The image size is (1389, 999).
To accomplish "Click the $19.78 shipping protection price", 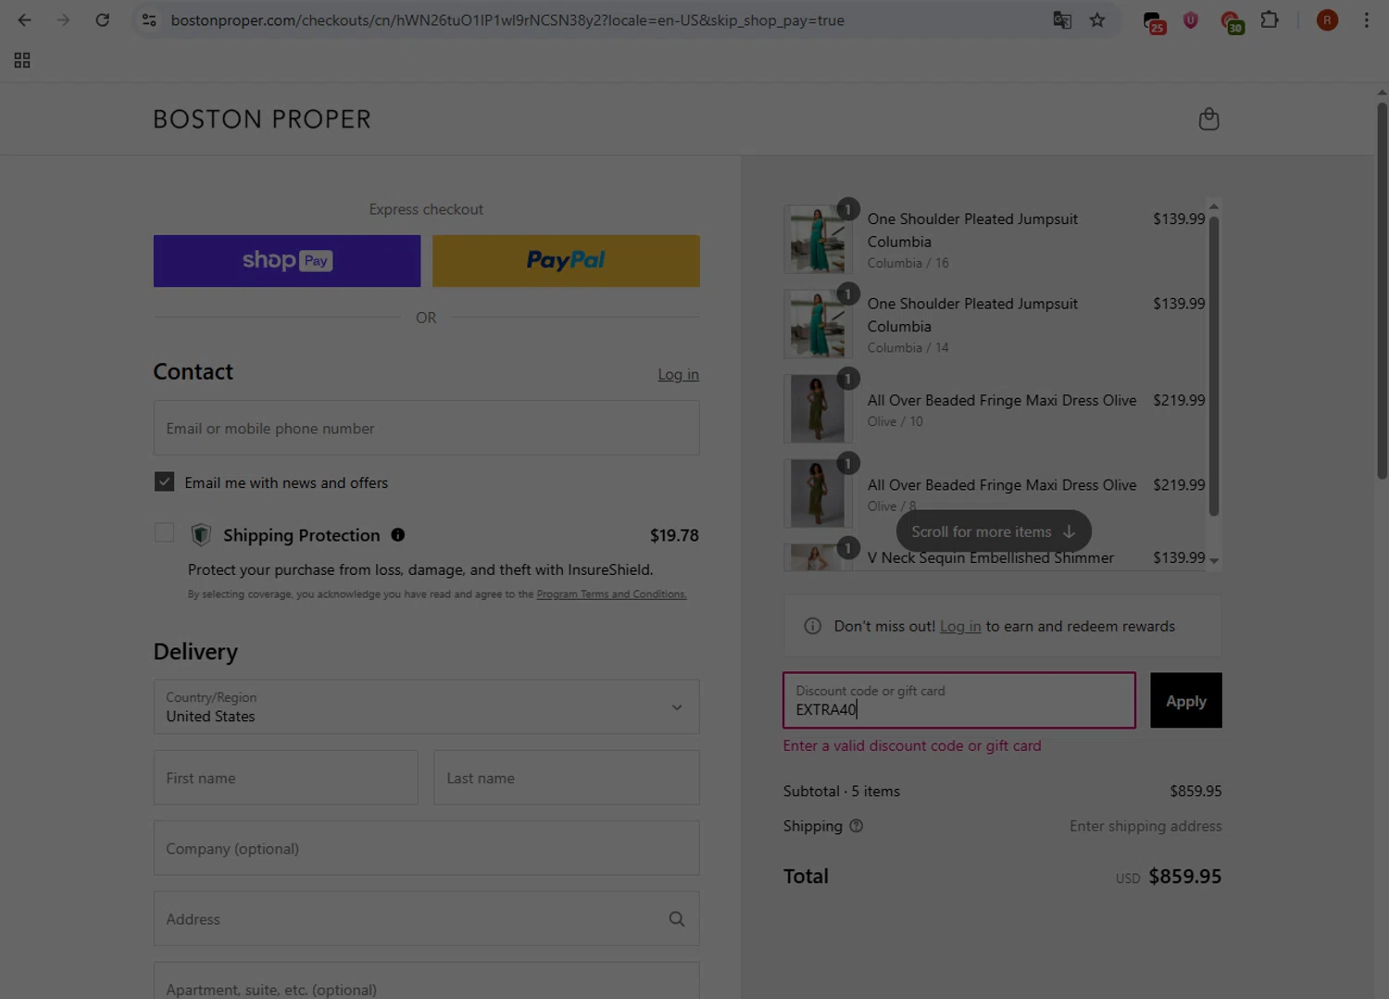I will (674, 535).
